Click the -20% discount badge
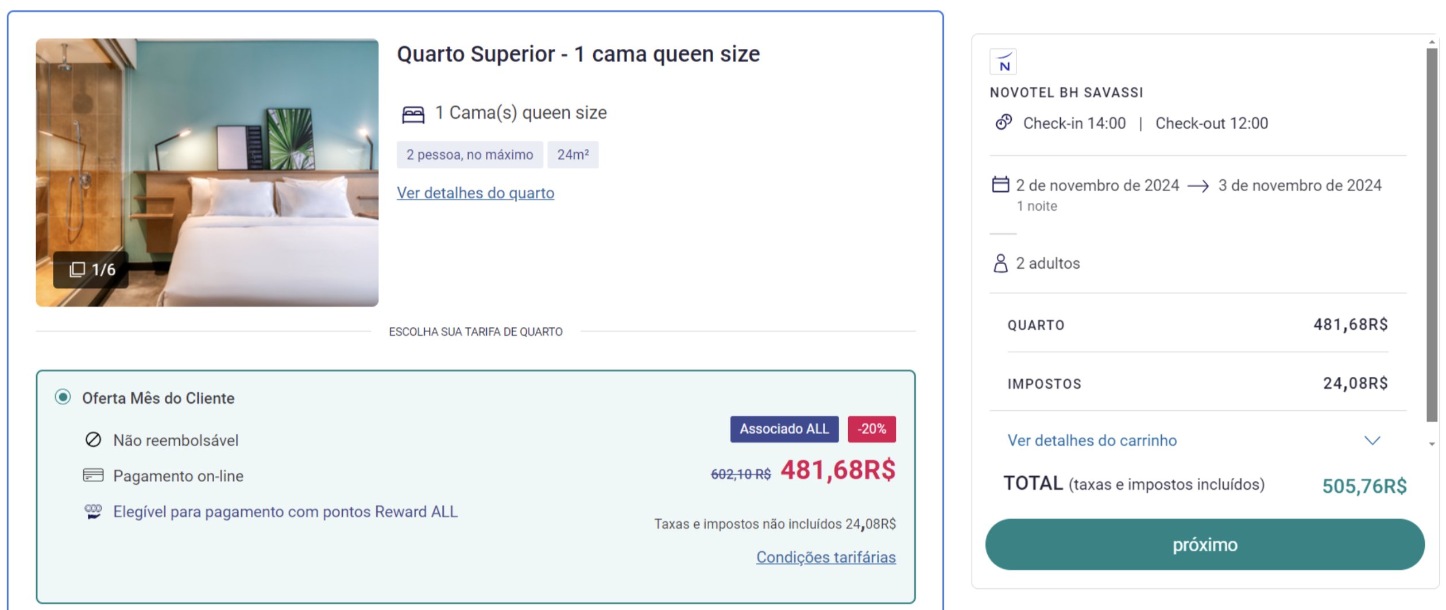Screen dimensions: 1446x610 pyautogui.click(x=871, y=429)
